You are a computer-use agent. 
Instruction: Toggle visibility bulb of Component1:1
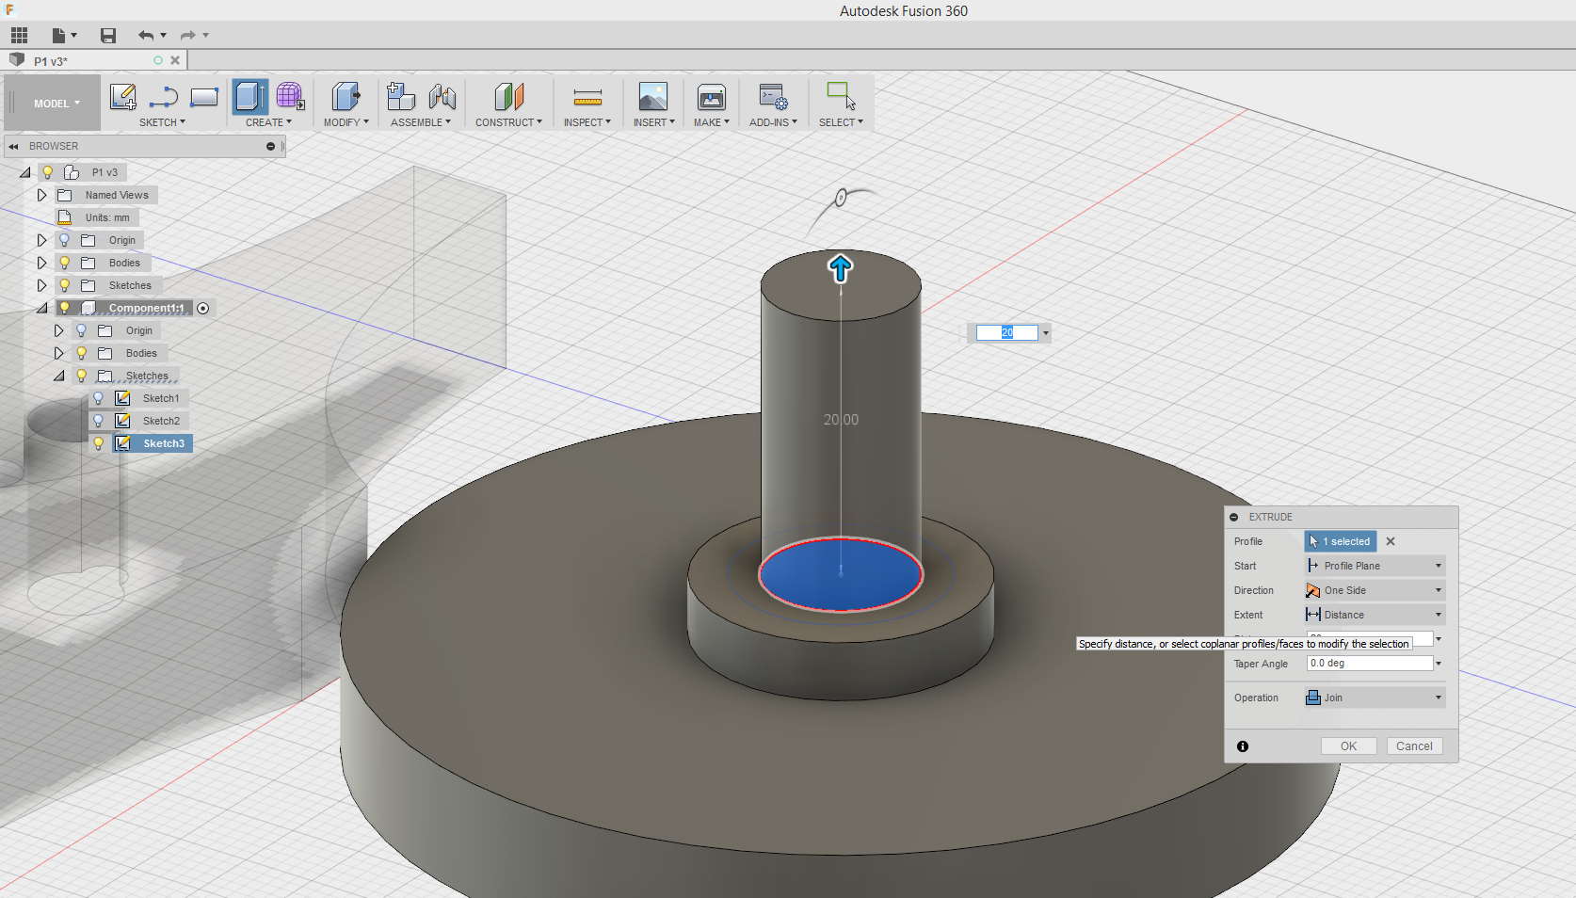(65, 308)
